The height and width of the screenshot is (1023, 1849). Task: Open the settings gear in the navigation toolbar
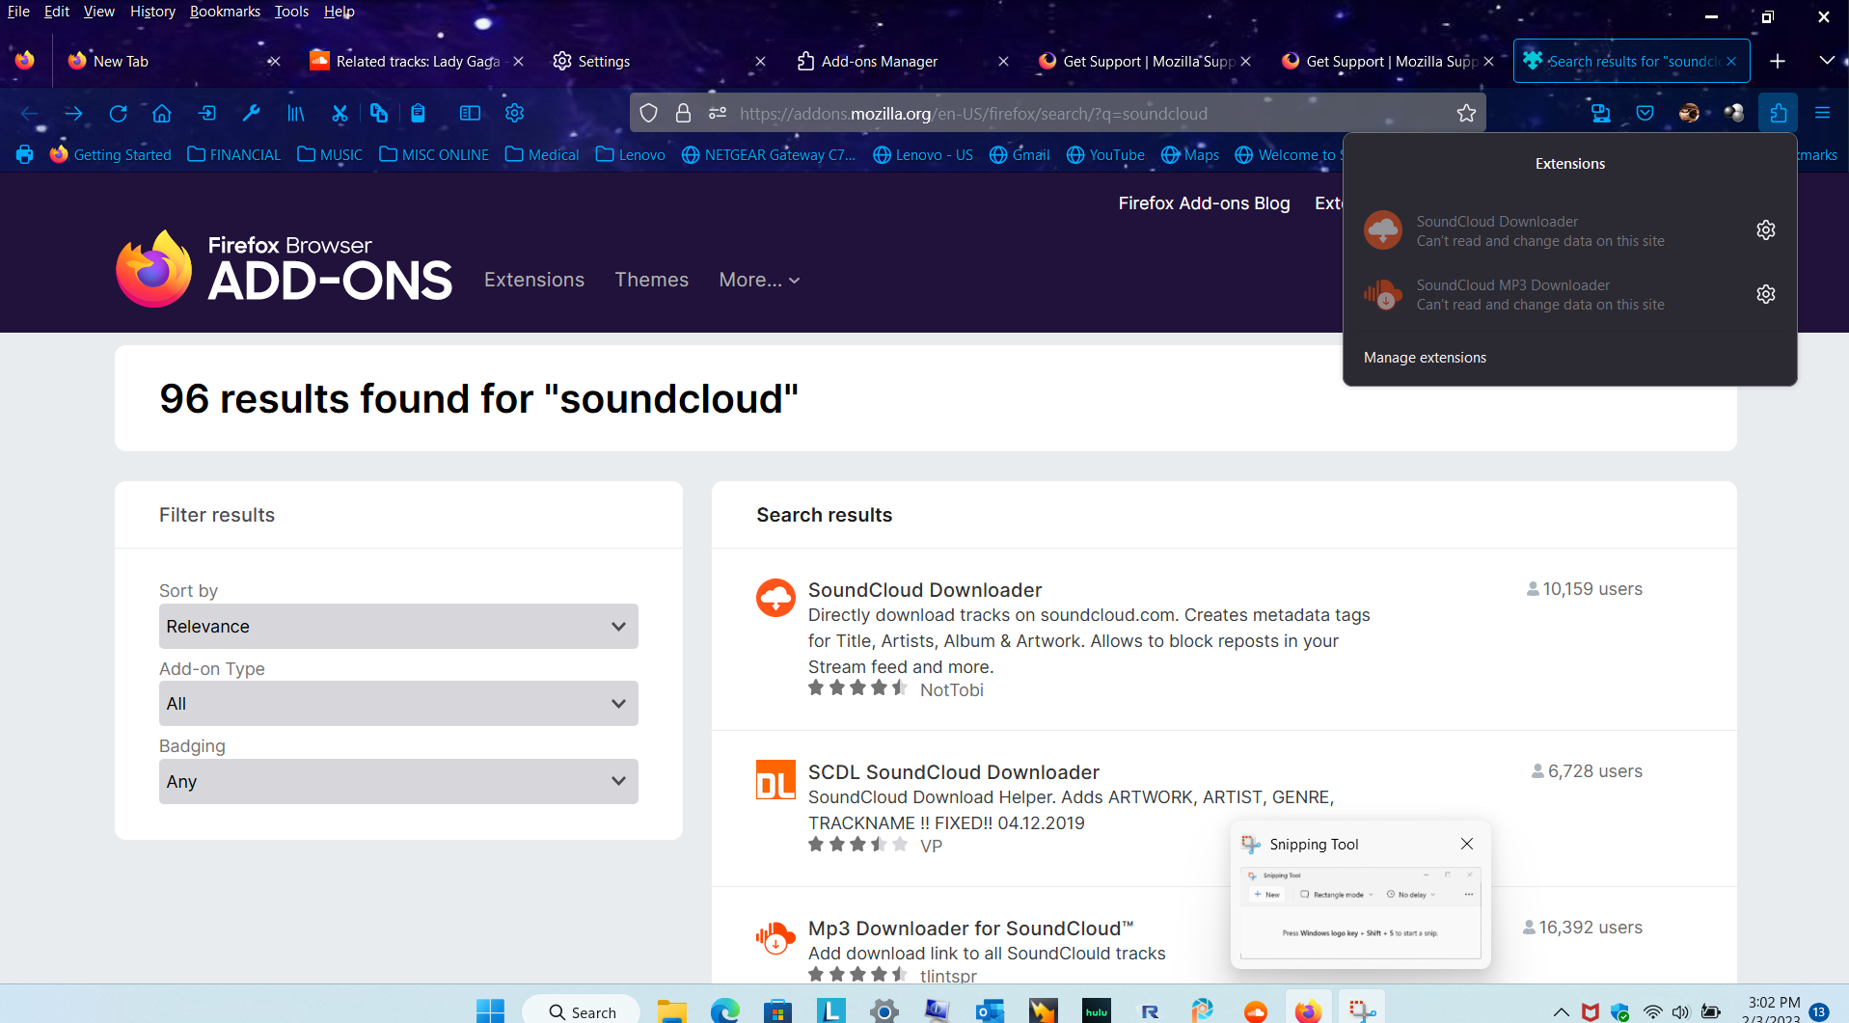tap(514, 114)
